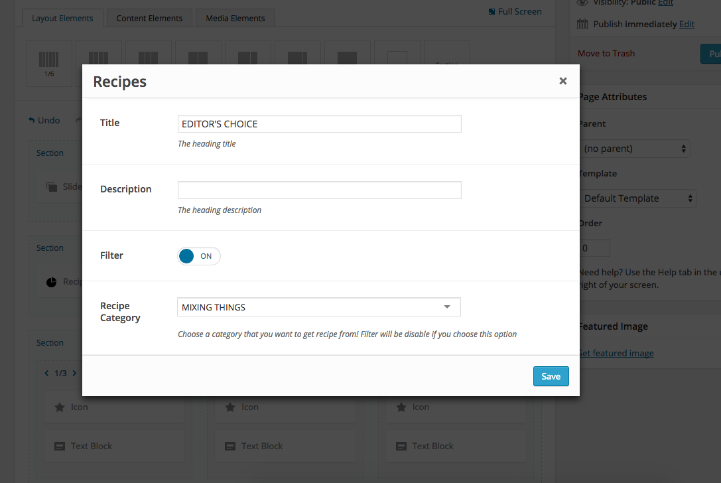Turn off the Filter toggle
The height and width of the screenshot is (483, 721).
tap(198, 256)
